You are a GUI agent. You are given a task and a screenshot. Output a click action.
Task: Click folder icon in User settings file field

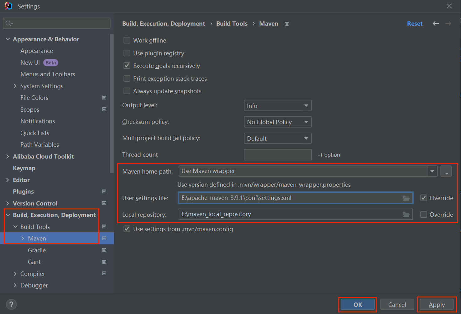tap(406, 198)
